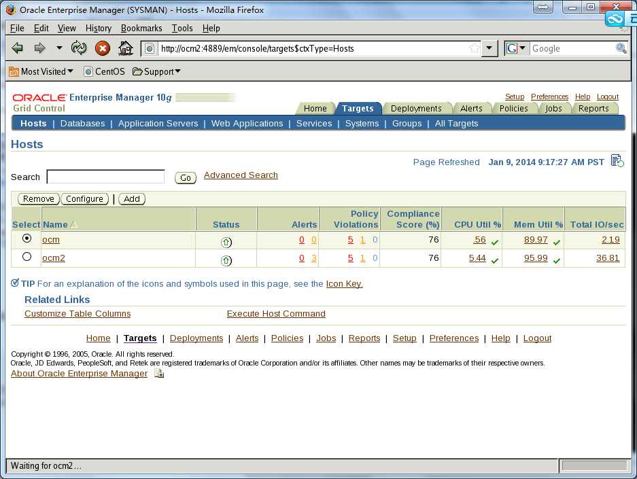
Task: Open the back/forward history dropdown arrow
Action: click(59, 48)
